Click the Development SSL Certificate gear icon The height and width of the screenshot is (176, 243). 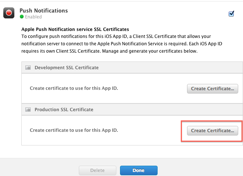(28, 68)
